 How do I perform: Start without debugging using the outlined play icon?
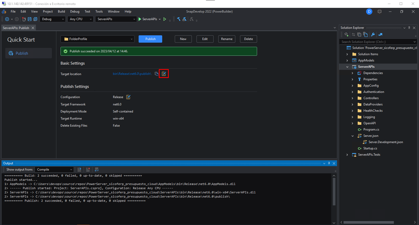165,19
